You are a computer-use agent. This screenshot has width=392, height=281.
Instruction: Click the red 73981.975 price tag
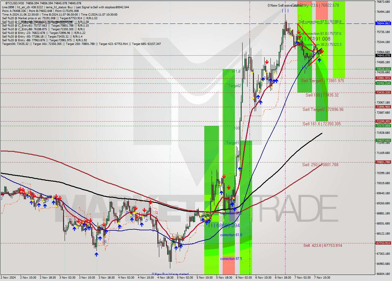pyautogui.click(x=383, y=78)
